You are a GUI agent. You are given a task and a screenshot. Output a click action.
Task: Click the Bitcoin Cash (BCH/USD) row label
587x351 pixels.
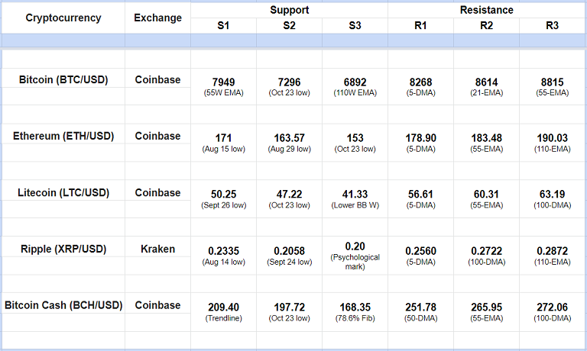click(63, 305)
